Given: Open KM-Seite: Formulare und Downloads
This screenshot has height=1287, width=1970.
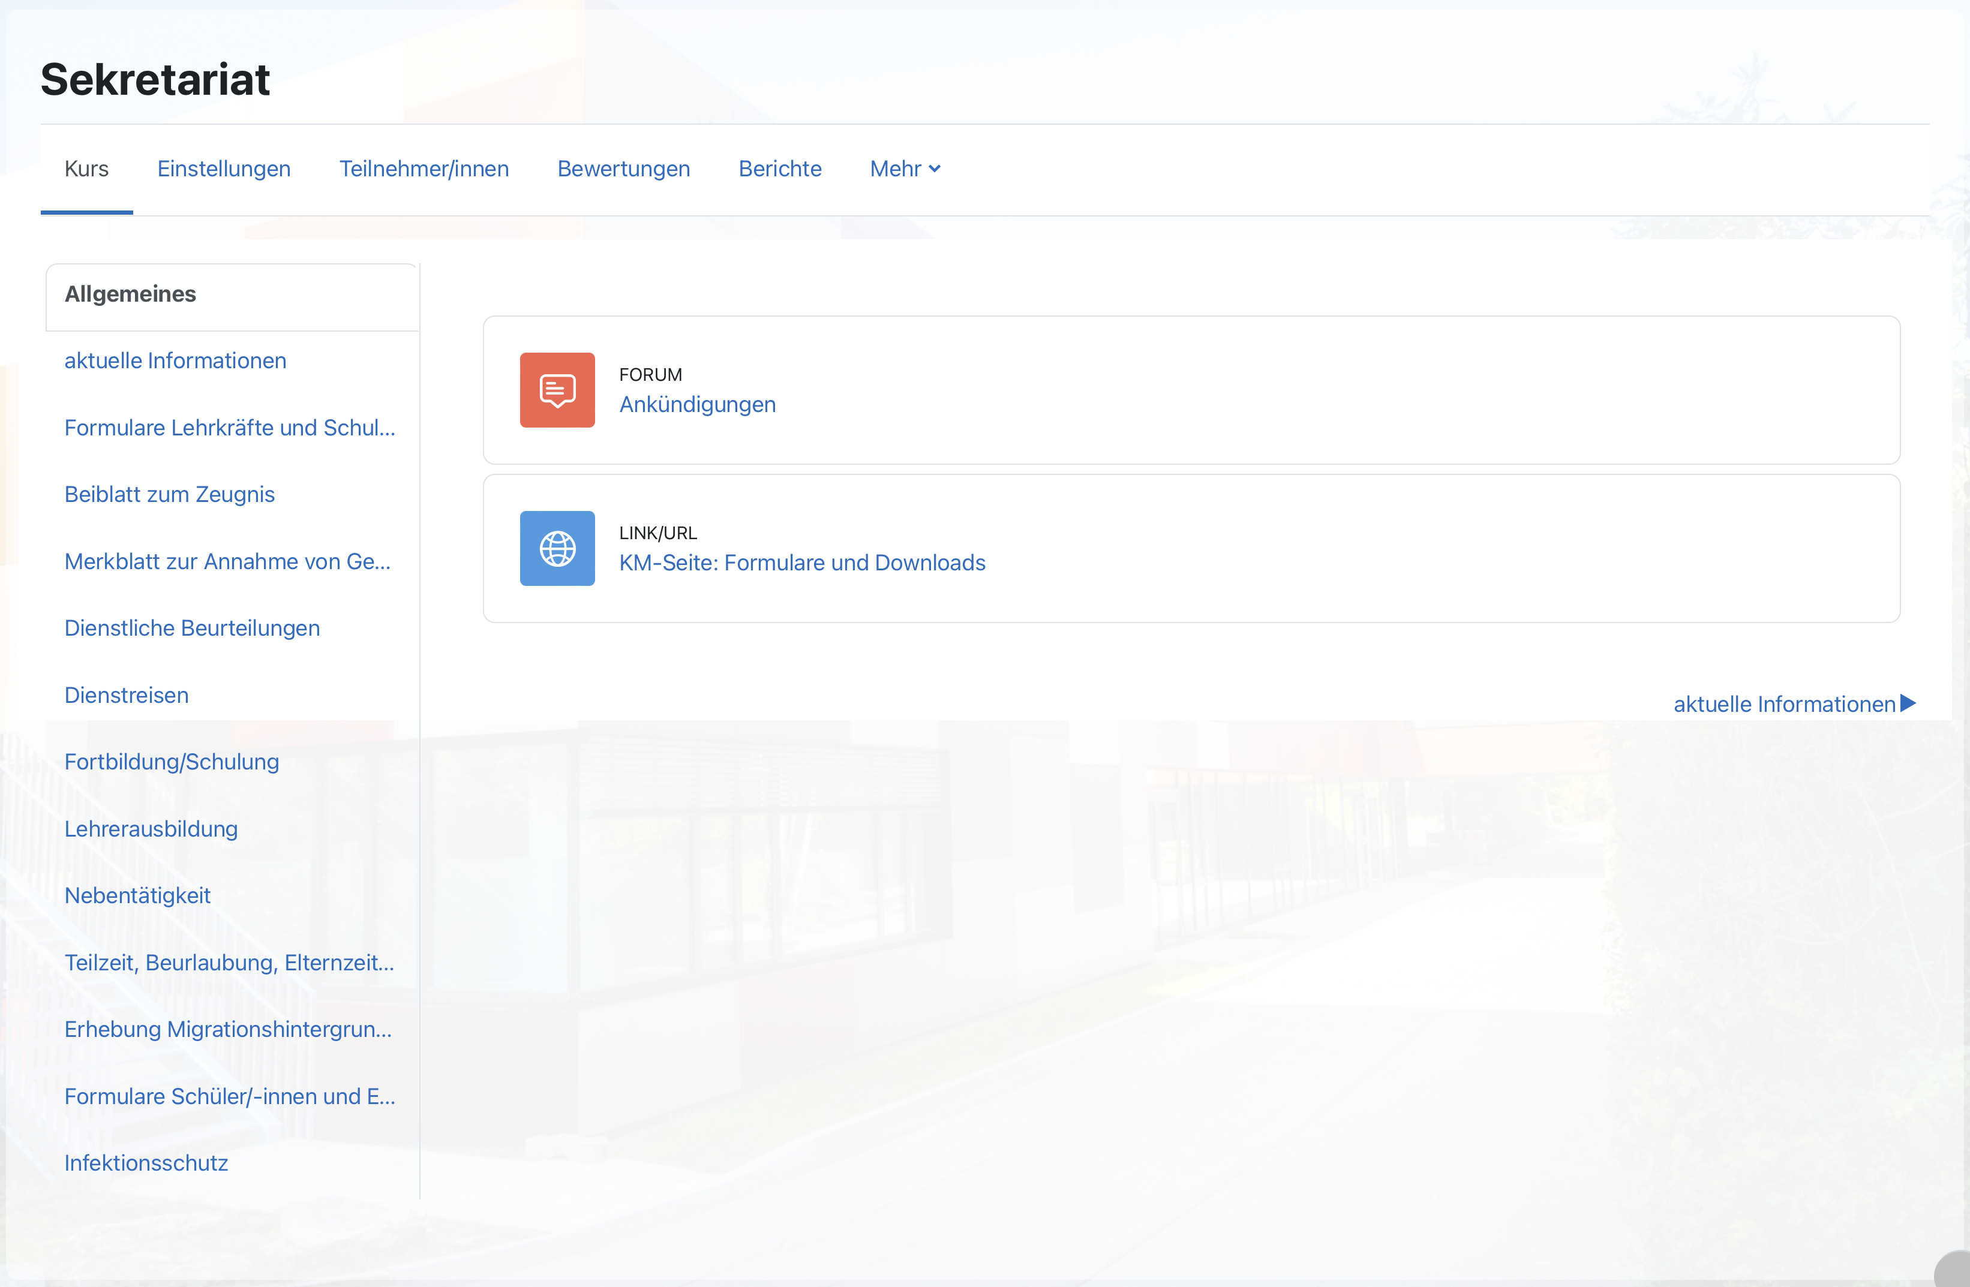Looking at the screenshot, I should click(x=801, y=562).
